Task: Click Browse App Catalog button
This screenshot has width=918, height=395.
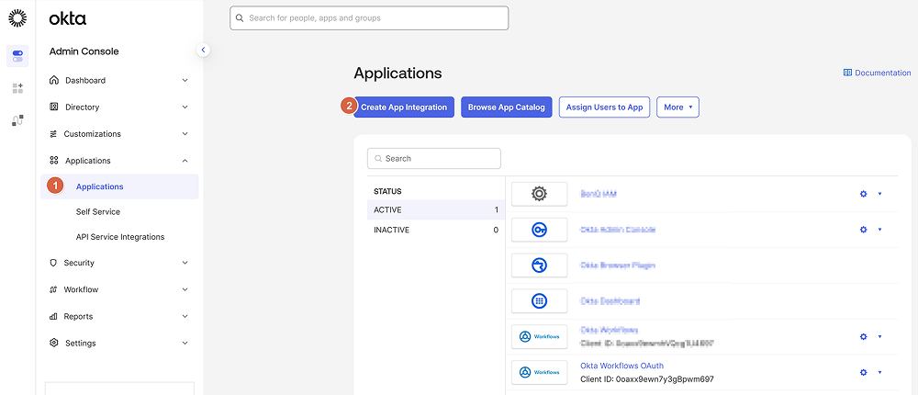Action: coord(506,107)
